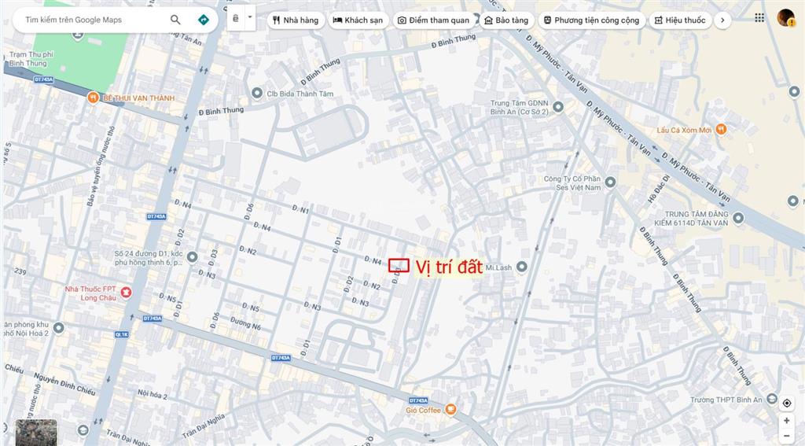Filter map by Nhà hàng
805x446 pixels.
[x=296, y=20]
